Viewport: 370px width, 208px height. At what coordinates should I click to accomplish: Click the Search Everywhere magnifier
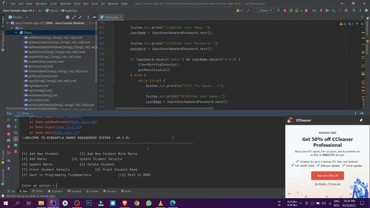click(x=354, y=10)
